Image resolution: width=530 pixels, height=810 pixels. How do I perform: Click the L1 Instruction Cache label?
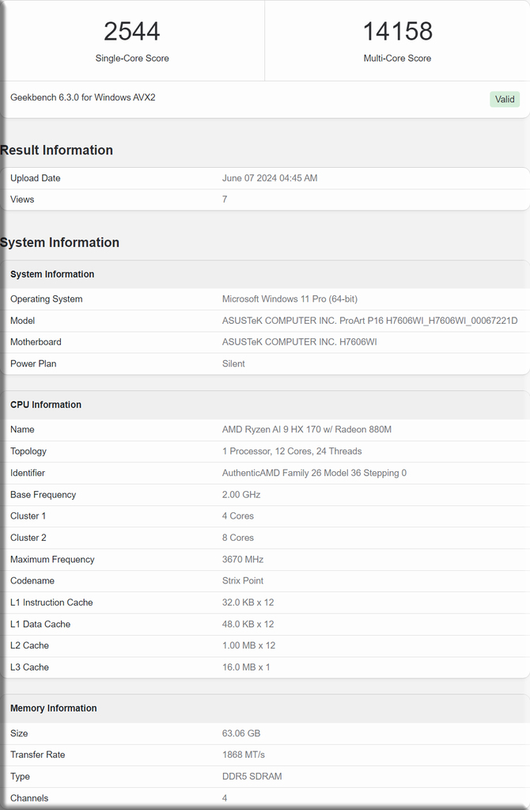51,603
